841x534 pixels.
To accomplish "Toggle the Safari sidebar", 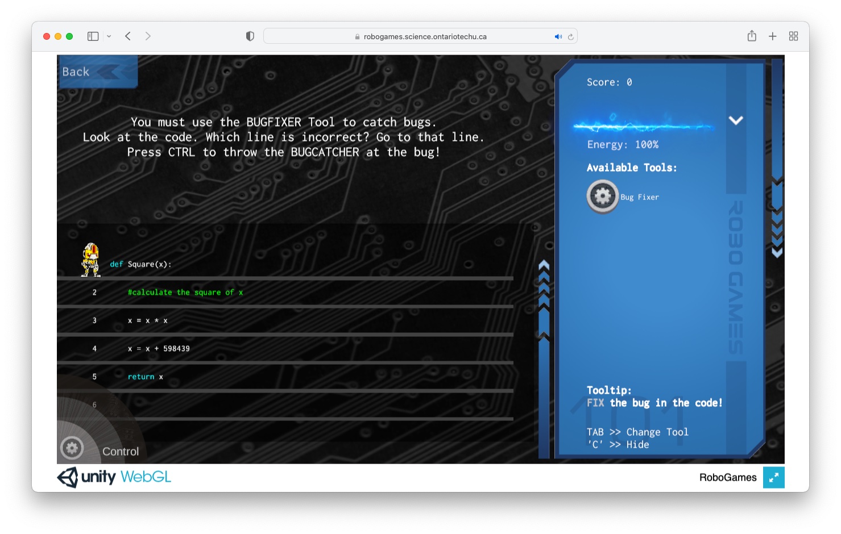I will [x=93, y=36].
